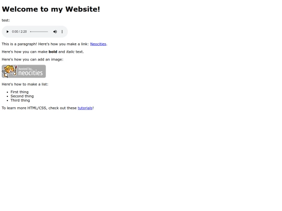282x211 pixels.
Task: Select the 'Third thing' list item
Action: coord(20,101)
